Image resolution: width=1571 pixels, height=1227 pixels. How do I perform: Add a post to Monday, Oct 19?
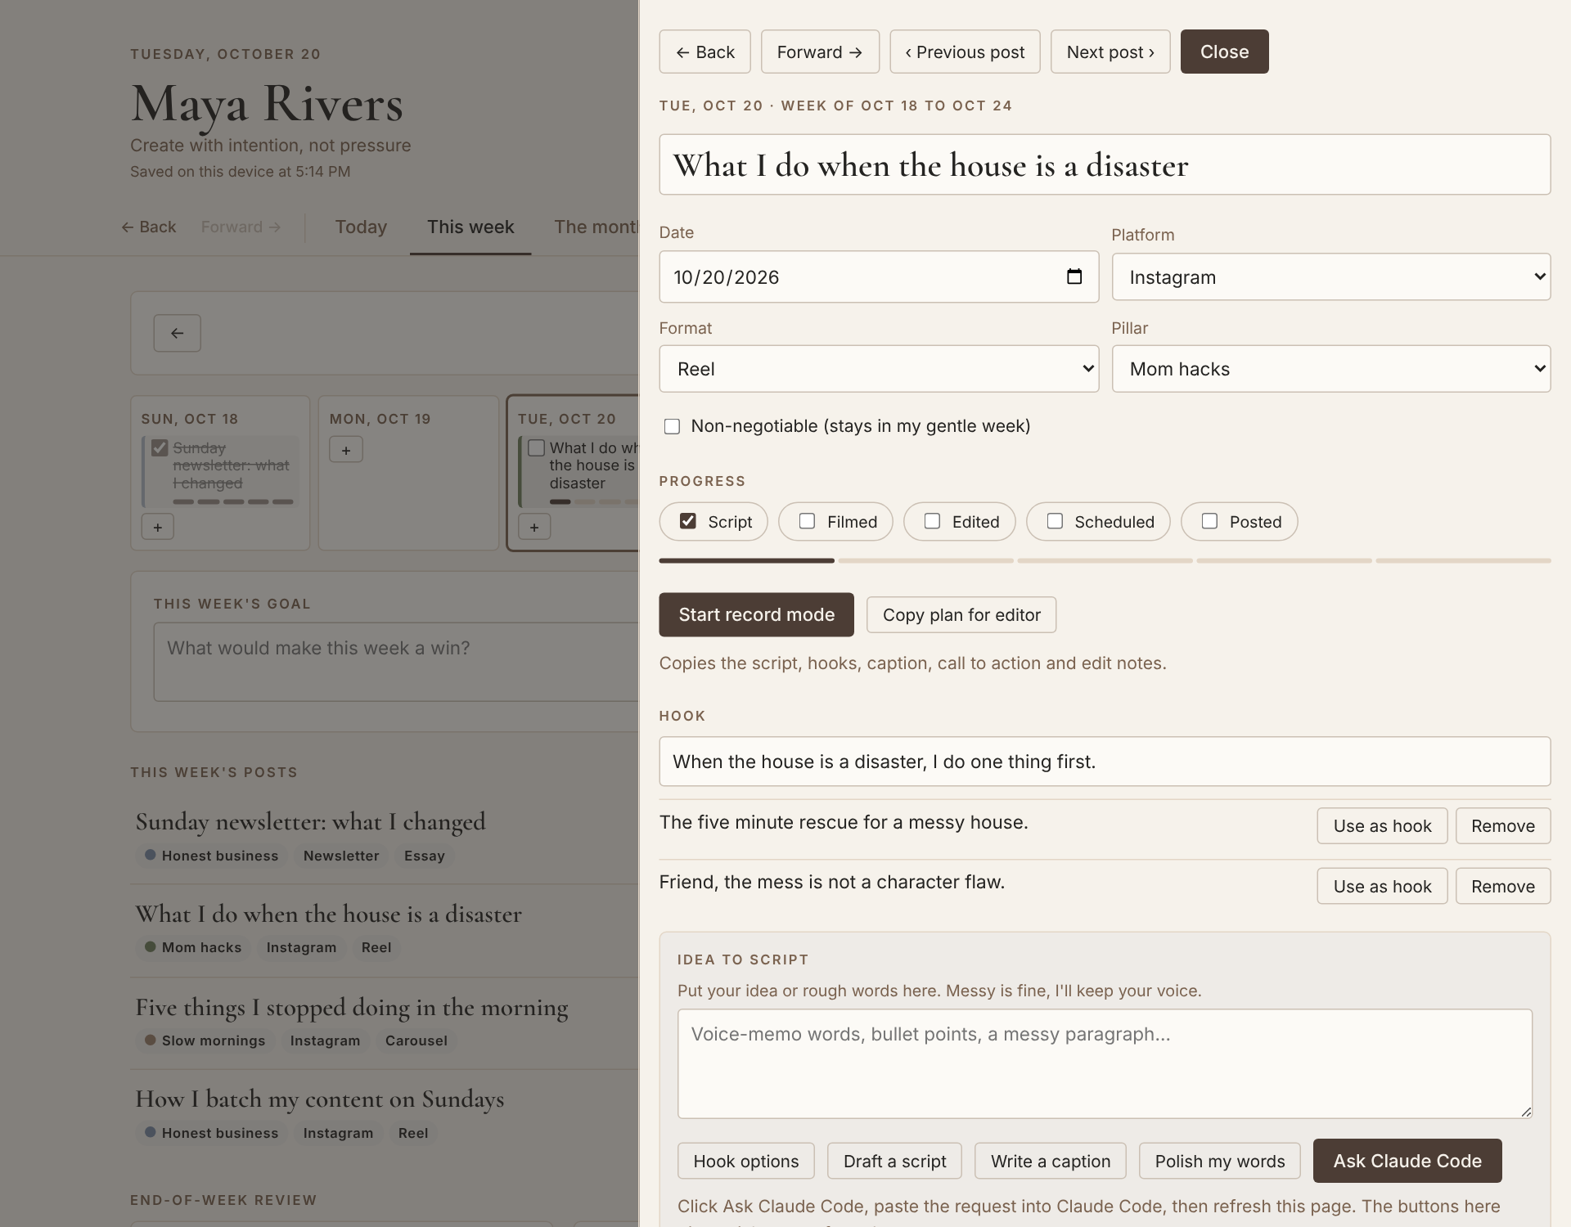point(345,450)
